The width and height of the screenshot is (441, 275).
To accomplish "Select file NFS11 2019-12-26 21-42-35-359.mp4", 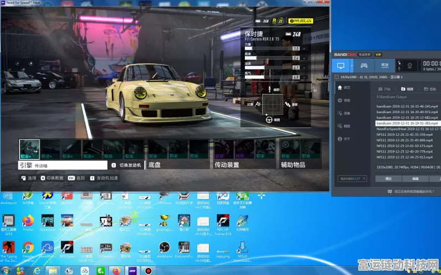I will [405, 135].
